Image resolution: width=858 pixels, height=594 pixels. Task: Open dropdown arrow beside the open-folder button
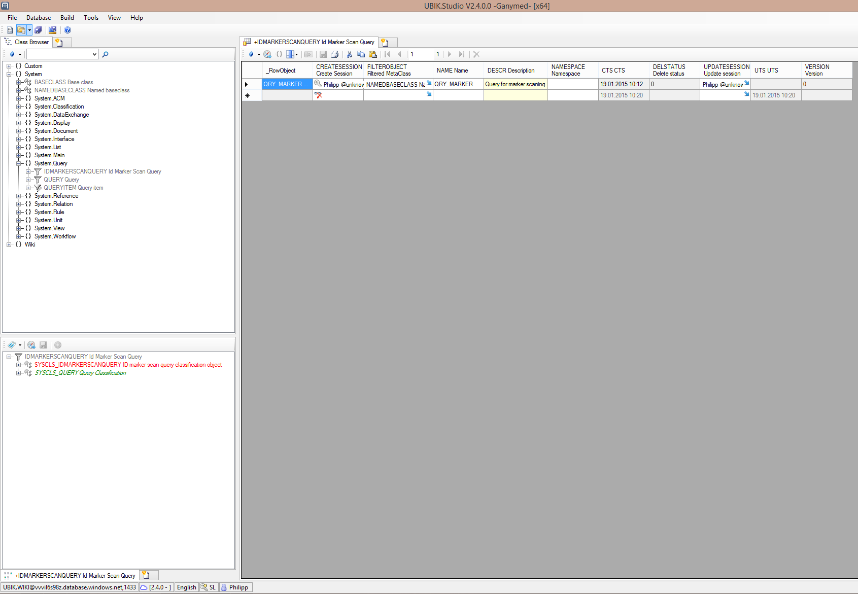pos(29,30)
